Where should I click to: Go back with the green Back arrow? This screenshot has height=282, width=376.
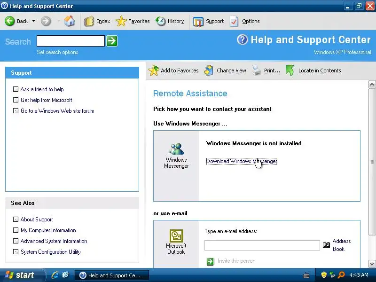click(10, 21)
